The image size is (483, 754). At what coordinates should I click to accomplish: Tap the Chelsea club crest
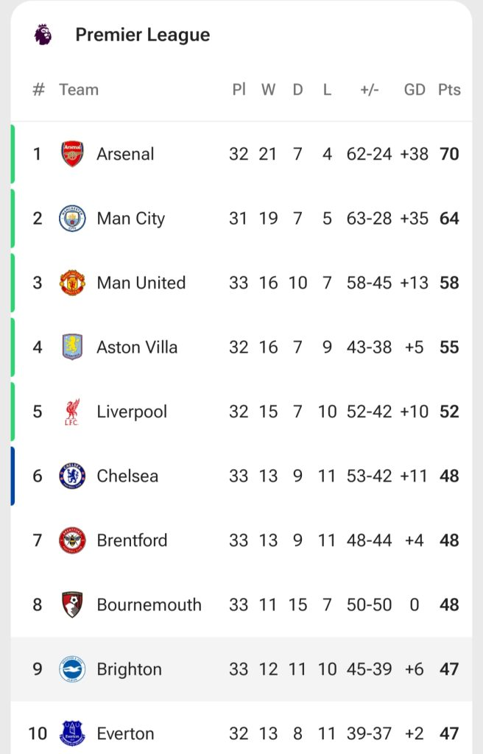[x=72, y=476]
